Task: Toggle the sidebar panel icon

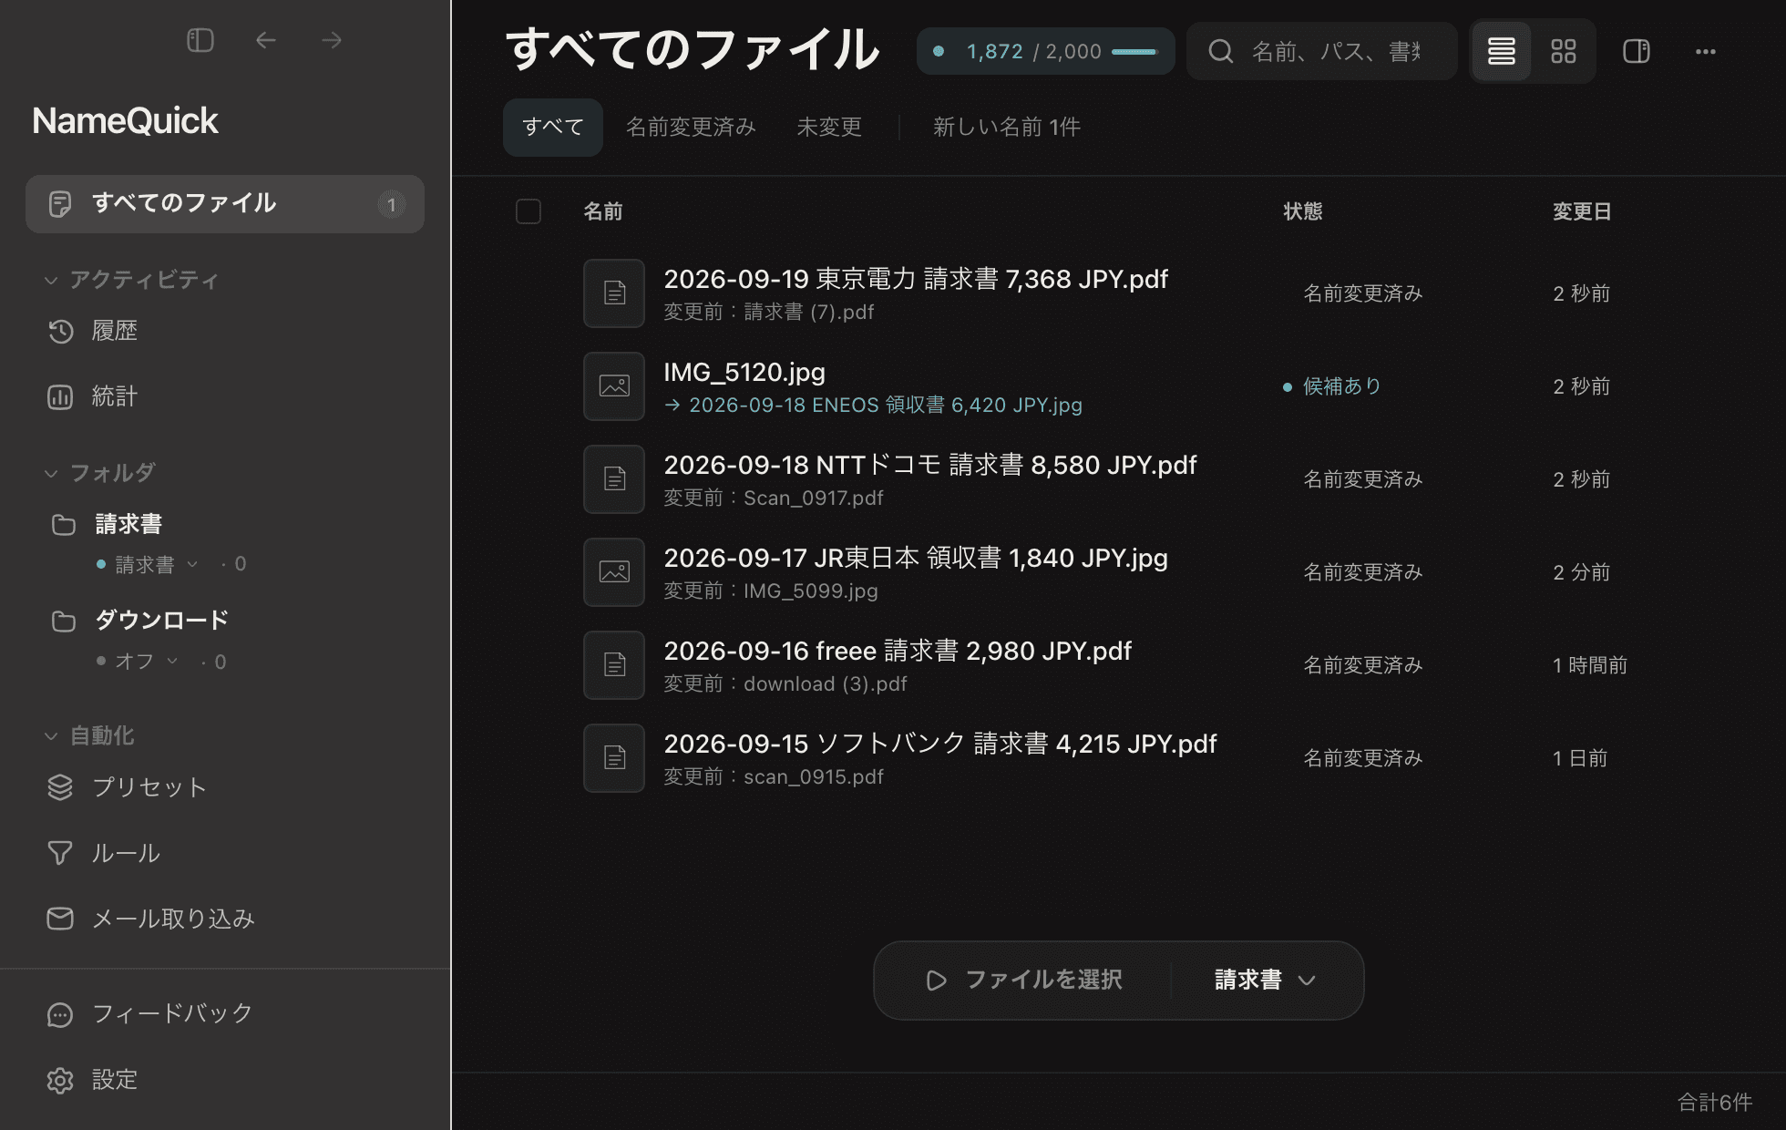Action: click(200, 40)
